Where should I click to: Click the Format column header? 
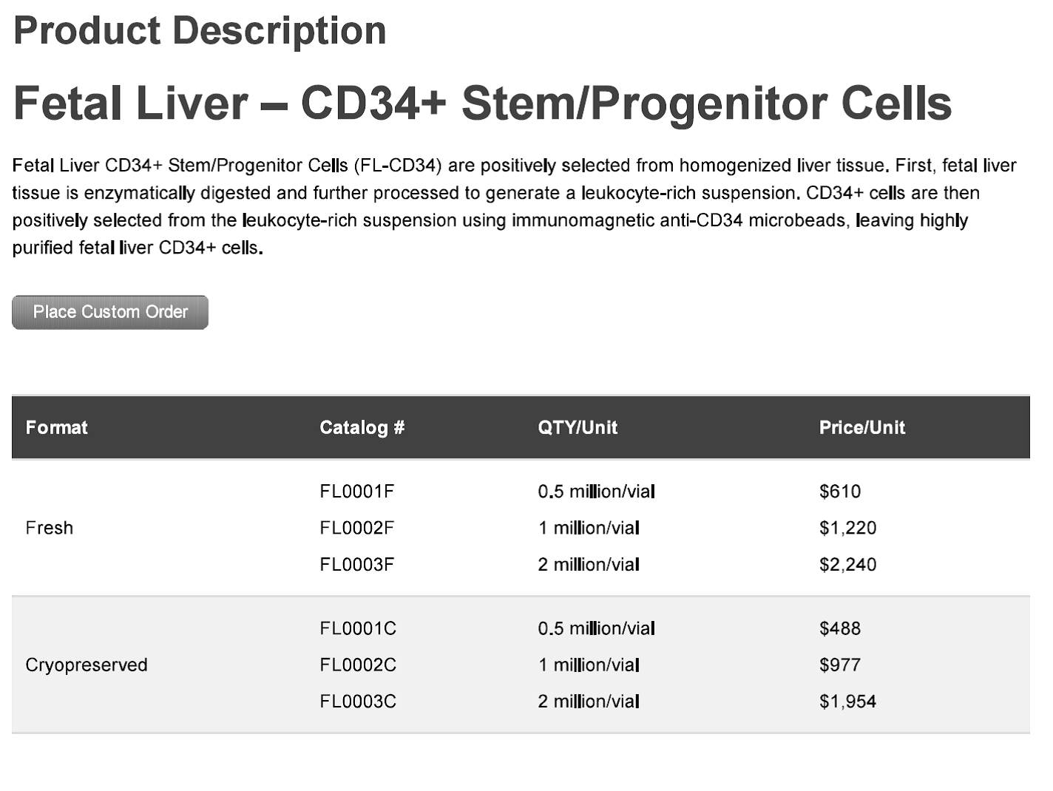click(56, 427)
